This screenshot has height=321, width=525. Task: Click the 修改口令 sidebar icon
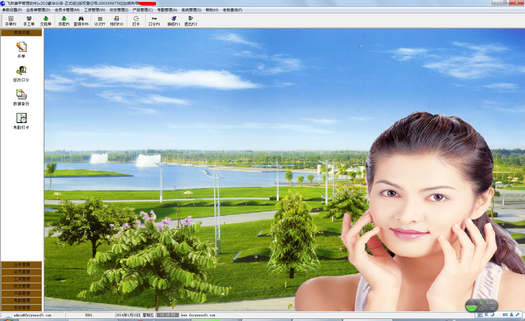tap(21, 74)
